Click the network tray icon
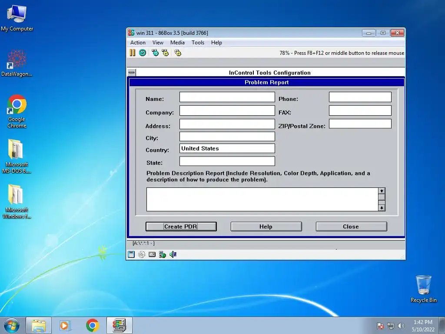The image size is (445, 334). click(x=391, y=326)
